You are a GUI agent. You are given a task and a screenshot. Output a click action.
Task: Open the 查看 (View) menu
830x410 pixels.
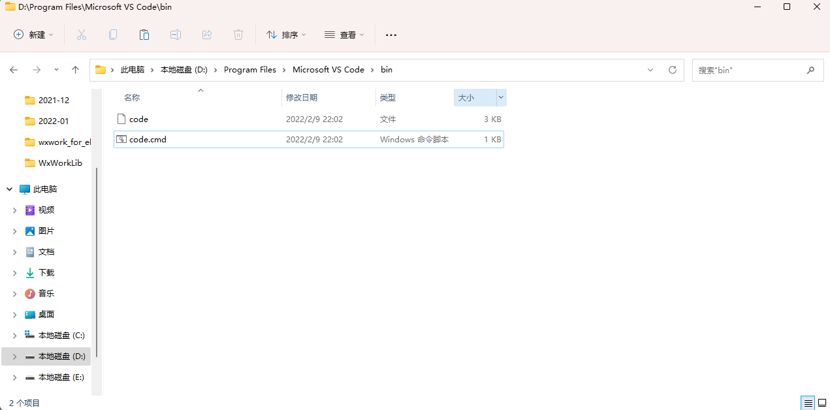click(x=344, y=35)
